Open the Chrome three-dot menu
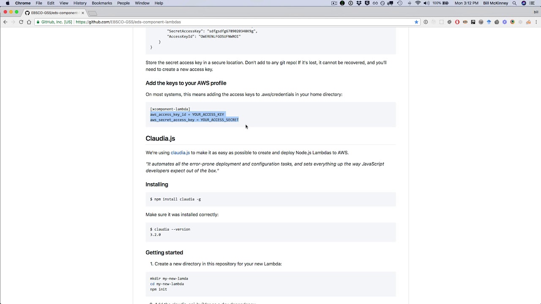Screen dimensions: 541x304 point(536,22)
